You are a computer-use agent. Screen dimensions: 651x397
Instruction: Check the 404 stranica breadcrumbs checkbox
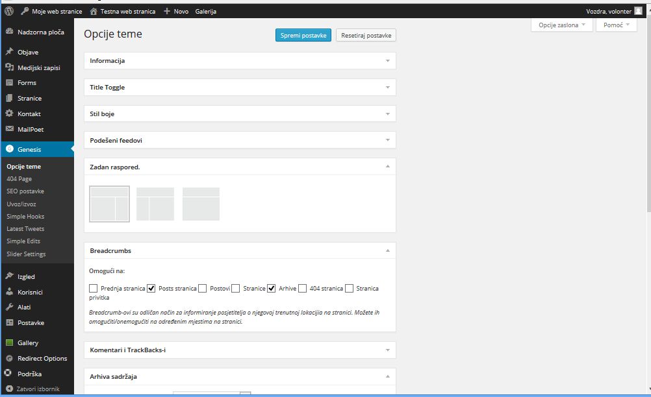302,288
